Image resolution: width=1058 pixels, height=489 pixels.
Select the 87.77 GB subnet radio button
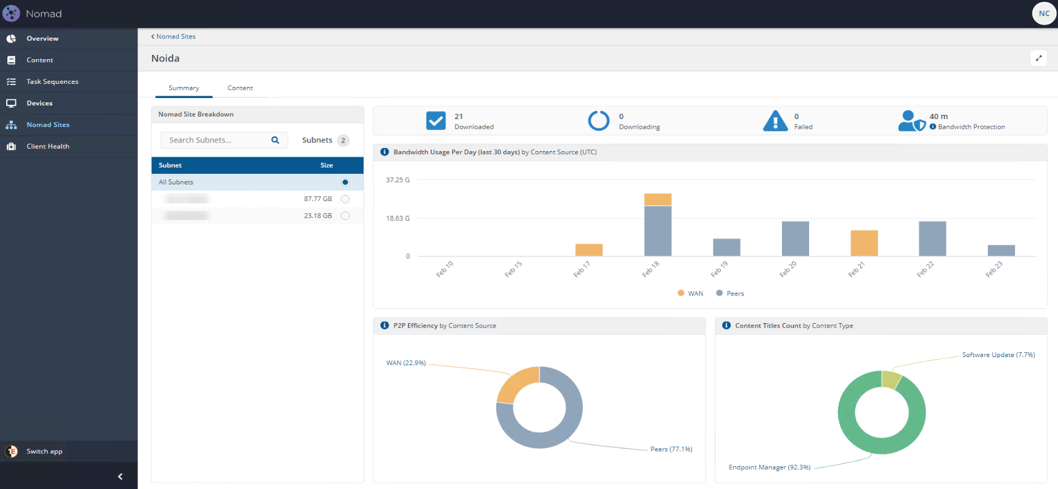pos(345,199)
